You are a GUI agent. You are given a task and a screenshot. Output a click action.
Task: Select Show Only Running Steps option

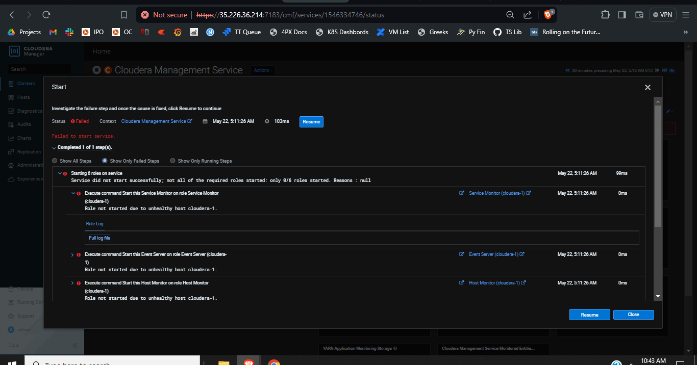point(173,161)
